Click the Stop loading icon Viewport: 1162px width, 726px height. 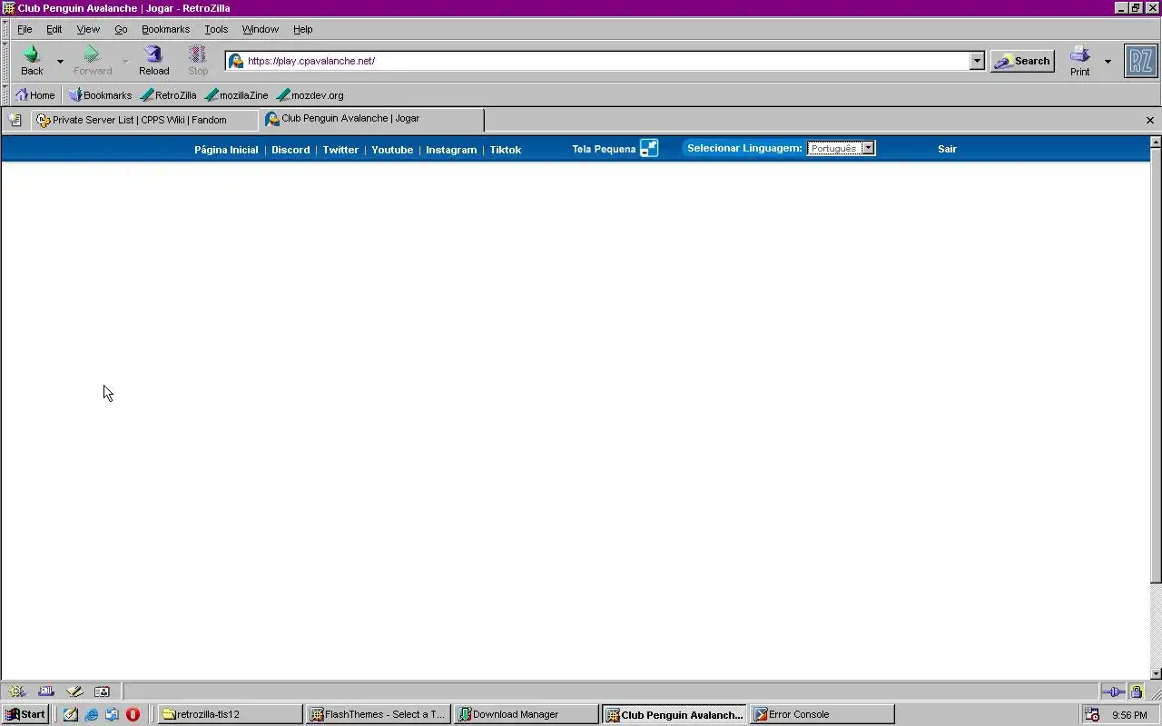click(x=198, y=61)
